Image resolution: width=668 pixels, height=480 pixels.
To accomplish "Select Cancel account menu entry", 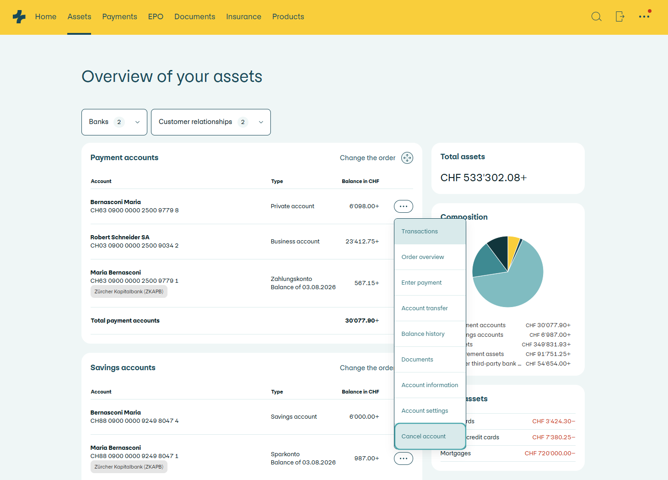I will click(x=430, y=437).
